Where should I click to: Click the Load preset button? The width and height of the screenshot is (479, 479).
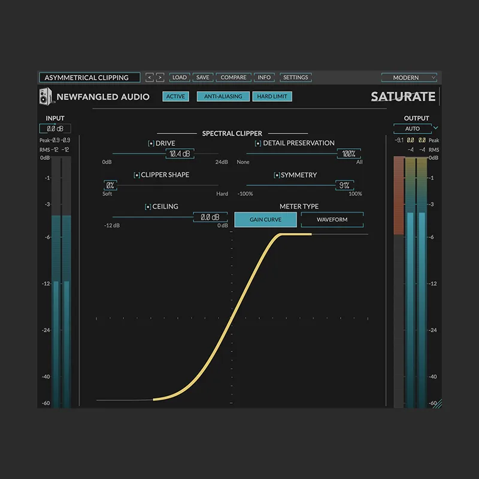180,78
